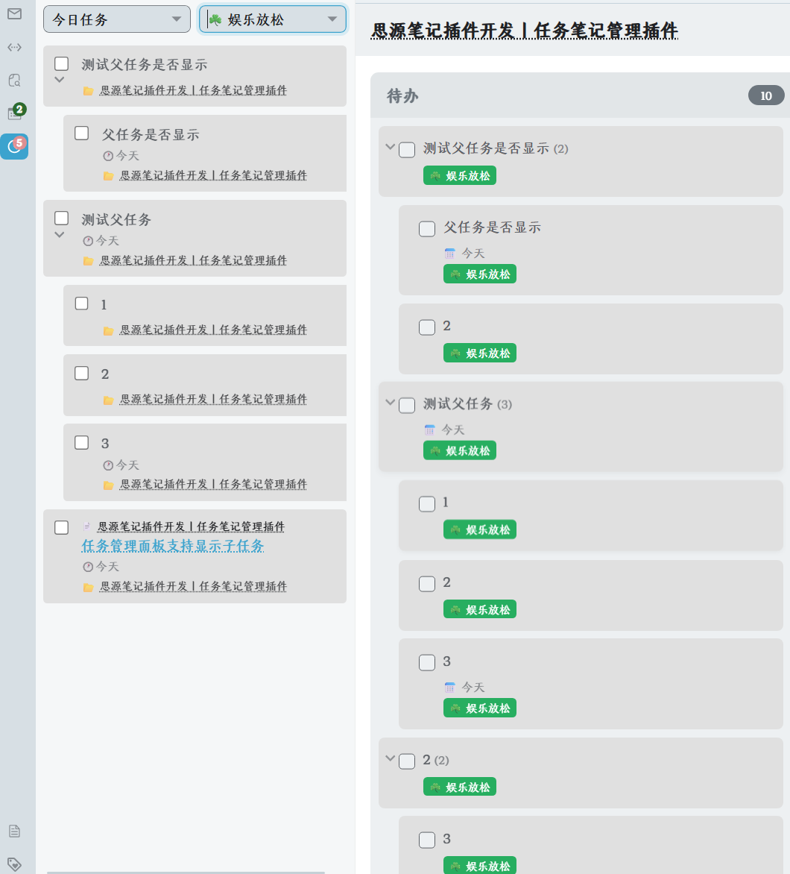Open the calendar icon with badge 2

[16, 111]
